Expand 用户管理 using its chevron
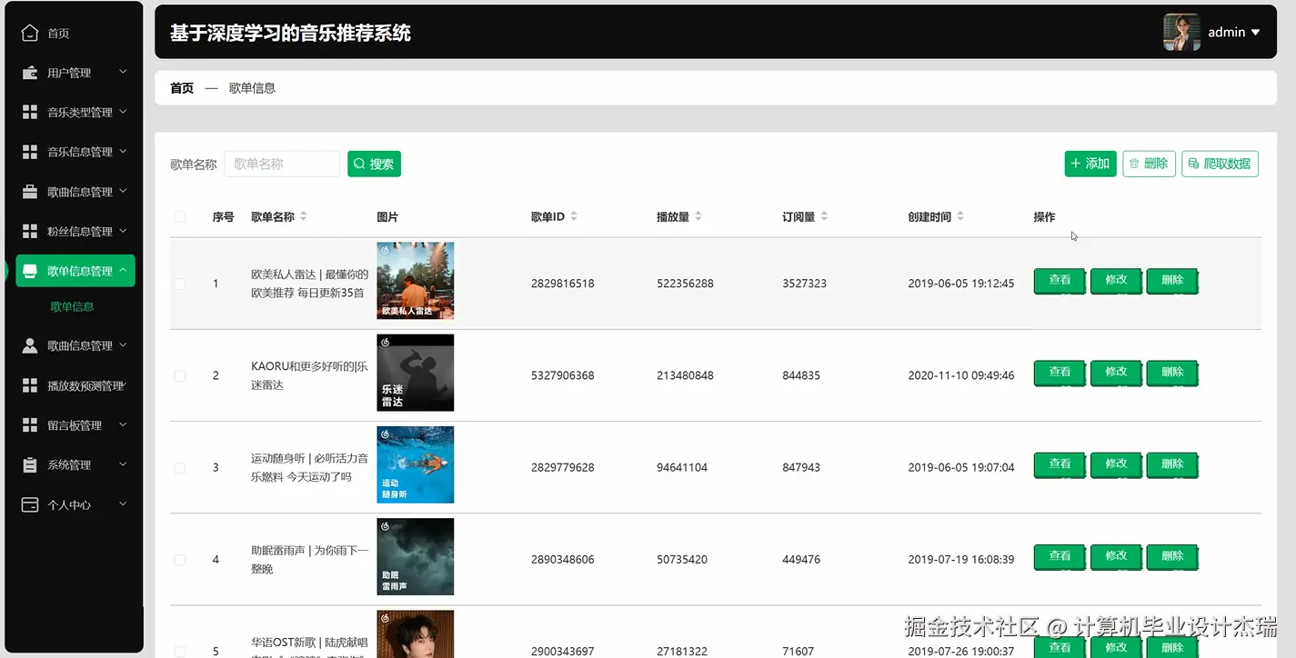 click(x=124, y=72)
